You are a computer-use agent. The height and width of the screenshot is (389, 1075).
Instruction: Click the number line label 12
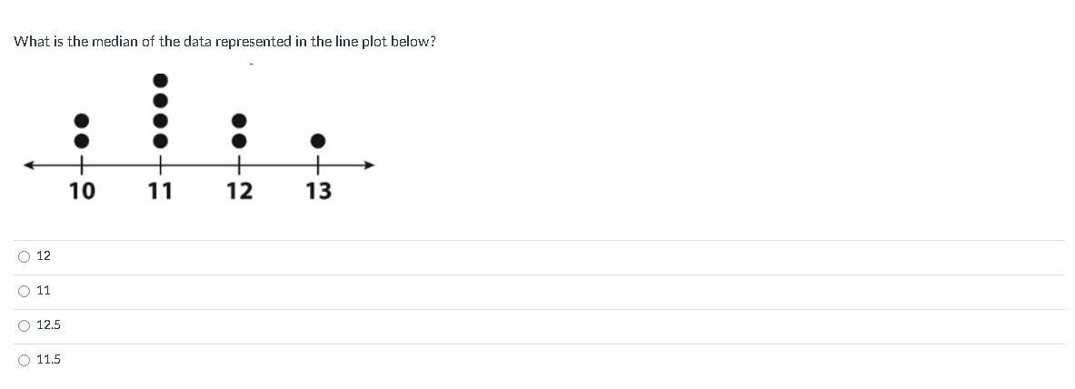(239, 191)
